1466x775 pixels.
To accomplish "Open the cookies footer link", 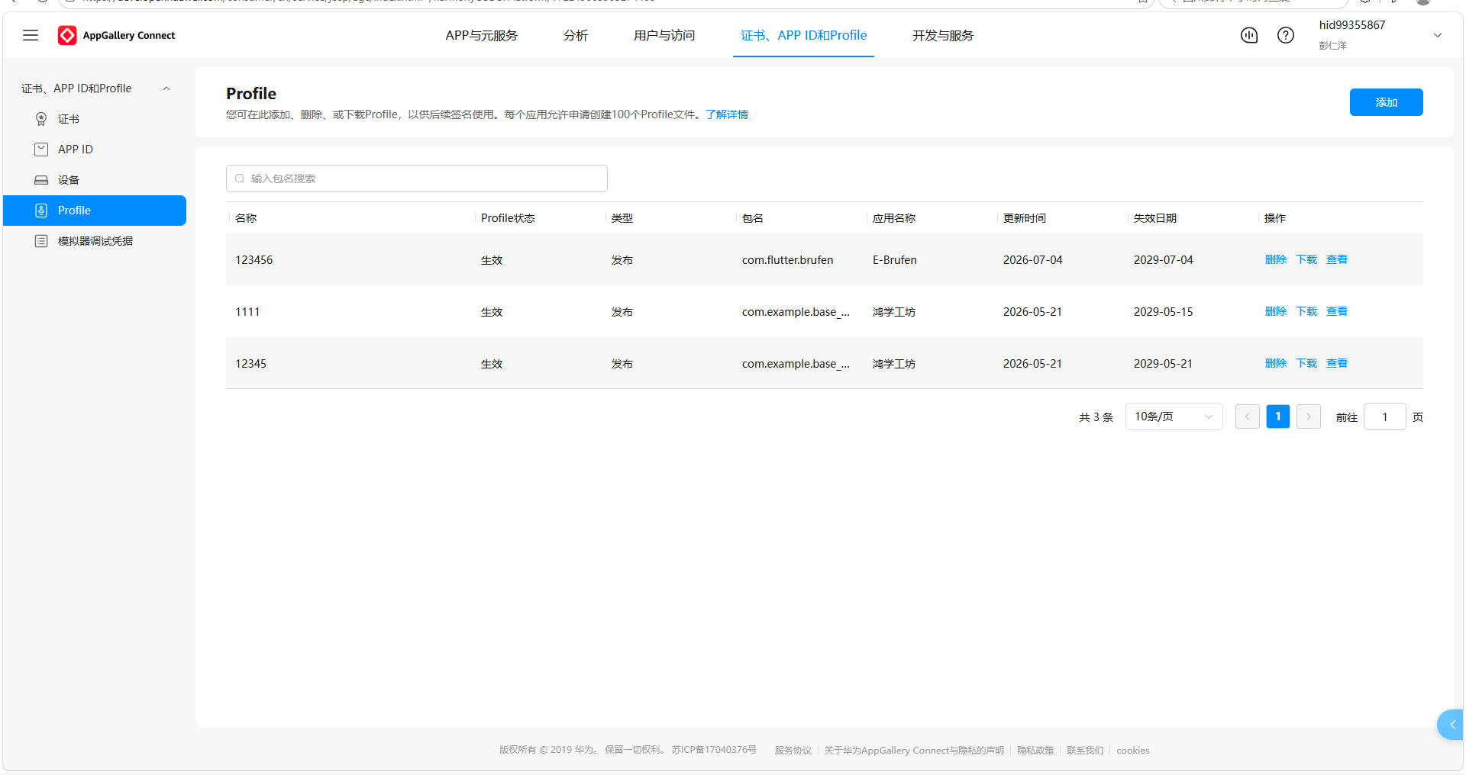I will pyautogui.click(x=1133, y=751).
